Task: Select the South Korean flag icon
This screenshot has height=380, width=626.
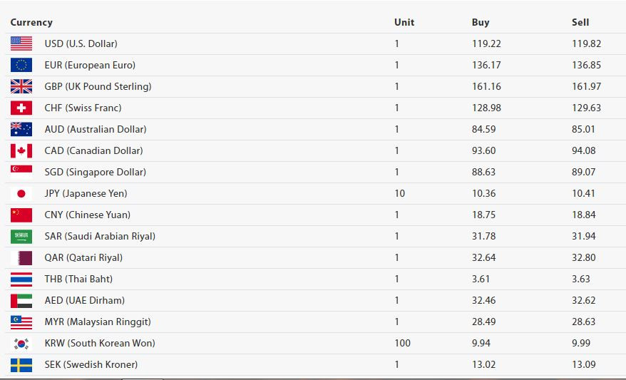Action: 21,343
